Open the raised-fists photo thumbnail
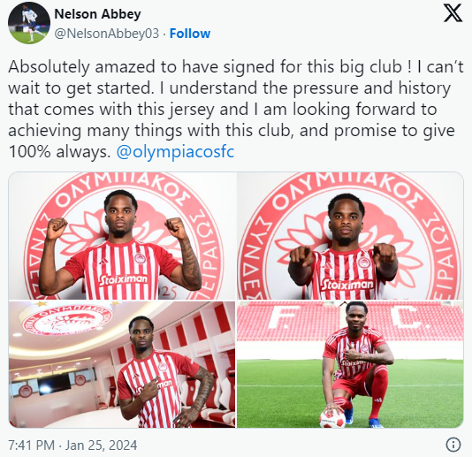 coord(122,236)
